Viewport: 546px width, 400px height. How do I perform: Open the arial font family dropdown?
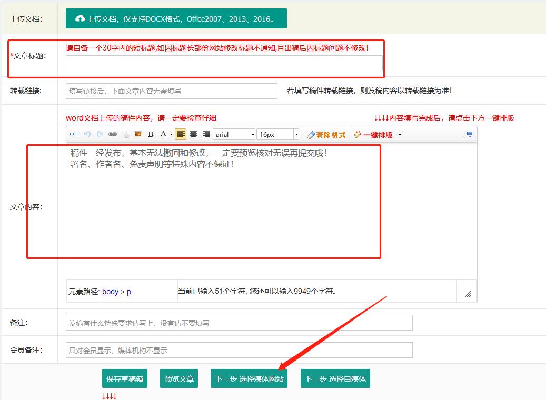coord(253,134)
